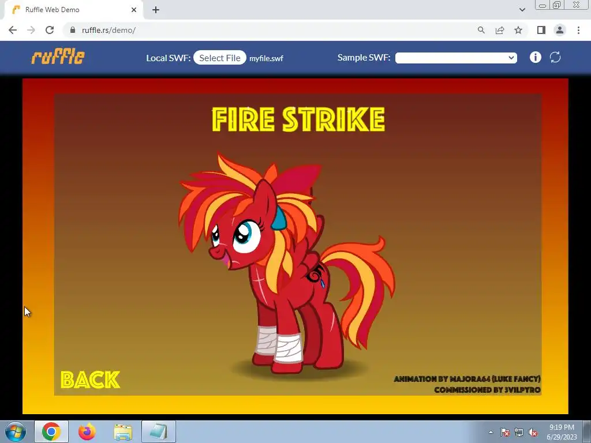This screenshot has height=443, width=591.
Task: Show hidden tray icons arrow
Action: pos(491,432)
